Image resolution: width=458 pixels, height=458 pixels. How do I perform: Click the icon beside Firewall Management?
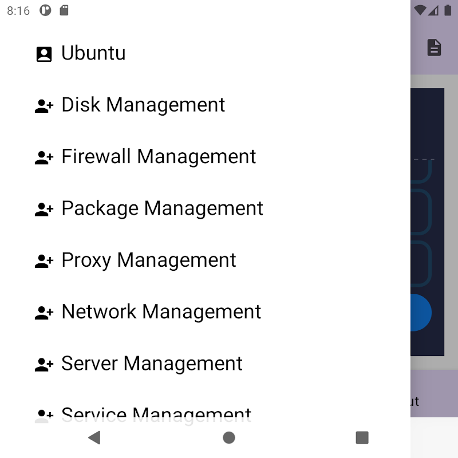44,157
